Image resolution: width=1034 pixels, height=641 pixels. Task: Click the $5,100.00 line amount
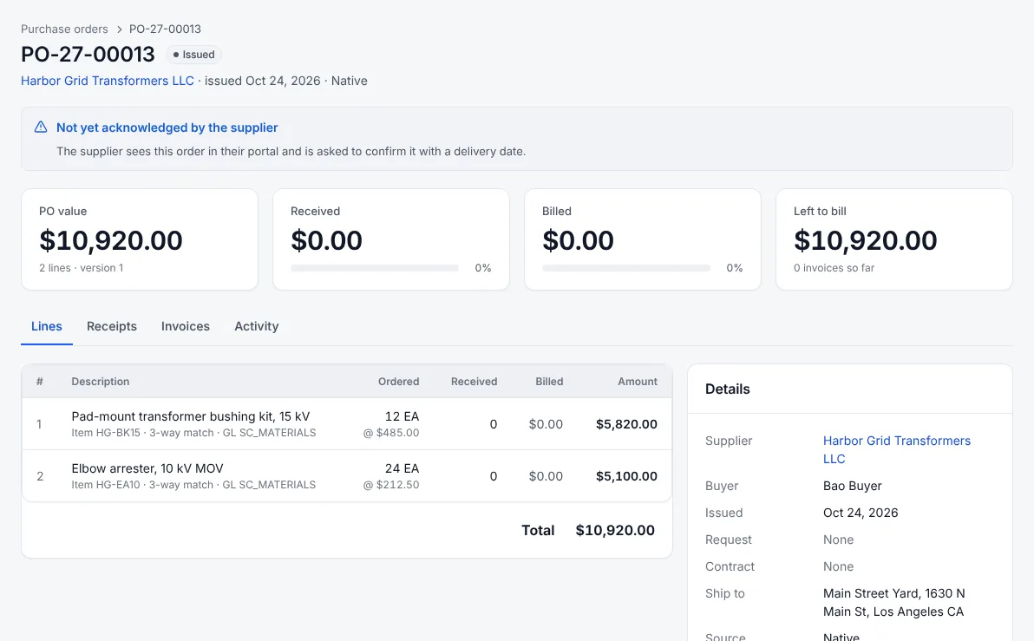point(626,476)
